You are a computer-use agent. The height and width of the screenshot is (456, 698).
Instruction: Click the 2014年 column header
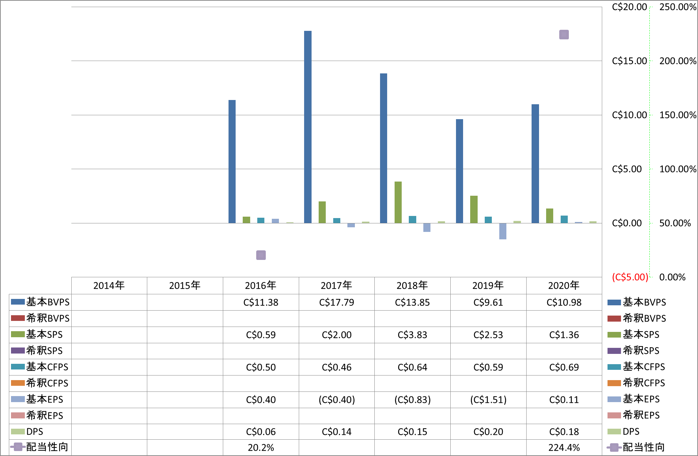(x=109, y=285)
